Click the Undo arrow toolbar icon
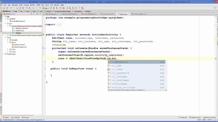The image size is (218, 122). tap(11, 8)
